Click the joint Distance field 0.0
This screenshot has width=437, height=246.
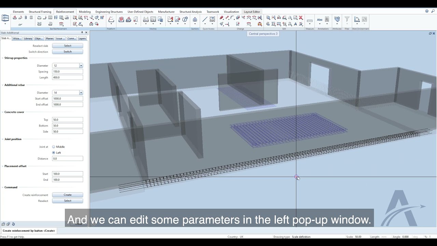coord(68,159)
